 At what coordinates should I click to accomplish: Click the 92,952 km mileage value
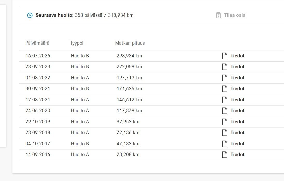click(x=128, y=122)
